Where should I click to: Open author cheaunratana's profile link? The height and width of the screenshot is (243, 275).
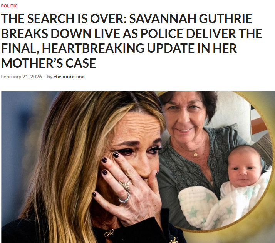click(69, 77)
